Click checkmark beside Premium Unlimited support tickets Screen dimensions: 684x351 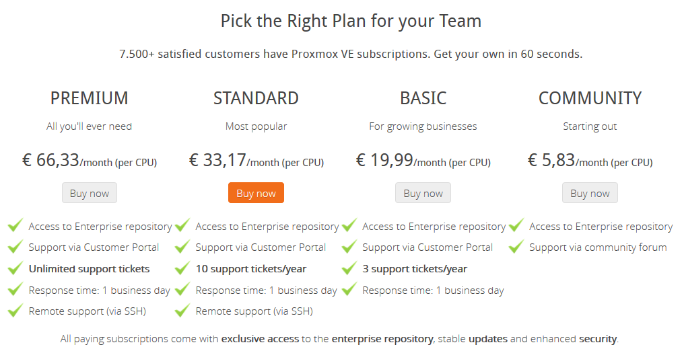[15, 268]
